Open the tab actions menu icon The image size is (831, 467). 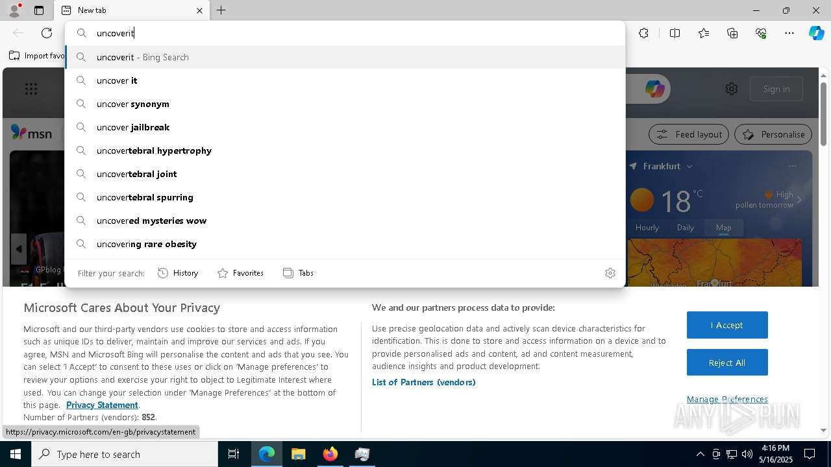tap(39, 10)
